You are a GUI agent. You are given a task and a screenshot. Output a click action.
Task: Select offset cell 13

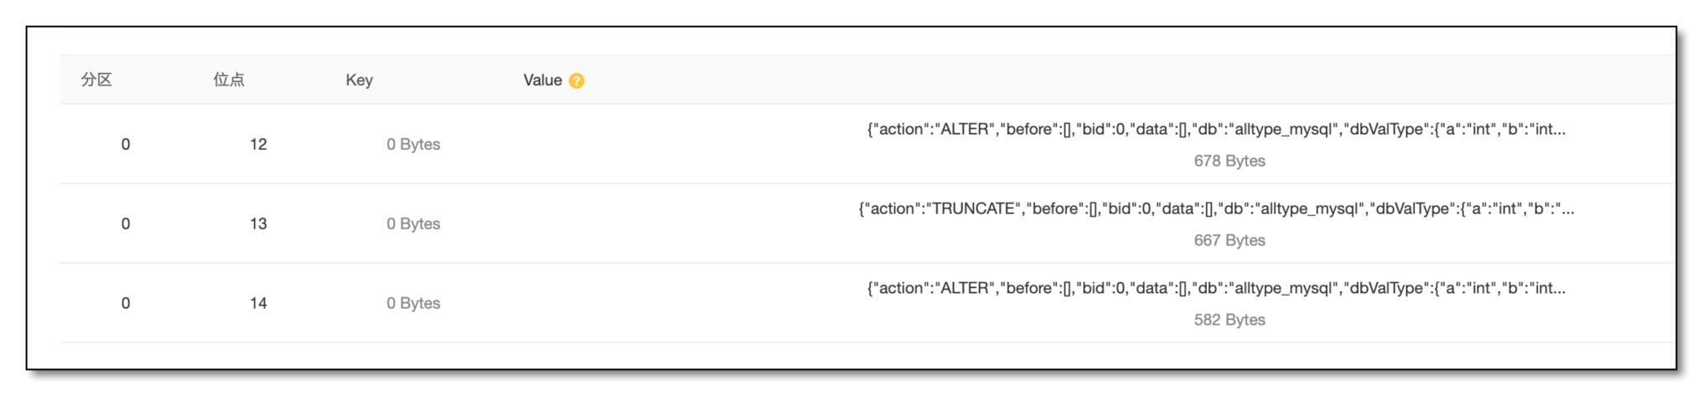258,224
